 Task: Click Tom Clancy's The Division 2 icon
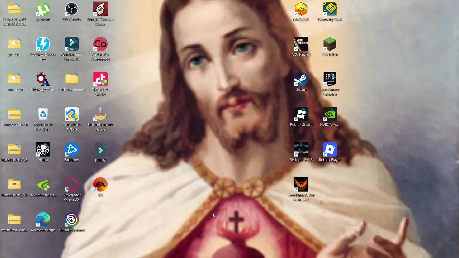coord(301,185)
